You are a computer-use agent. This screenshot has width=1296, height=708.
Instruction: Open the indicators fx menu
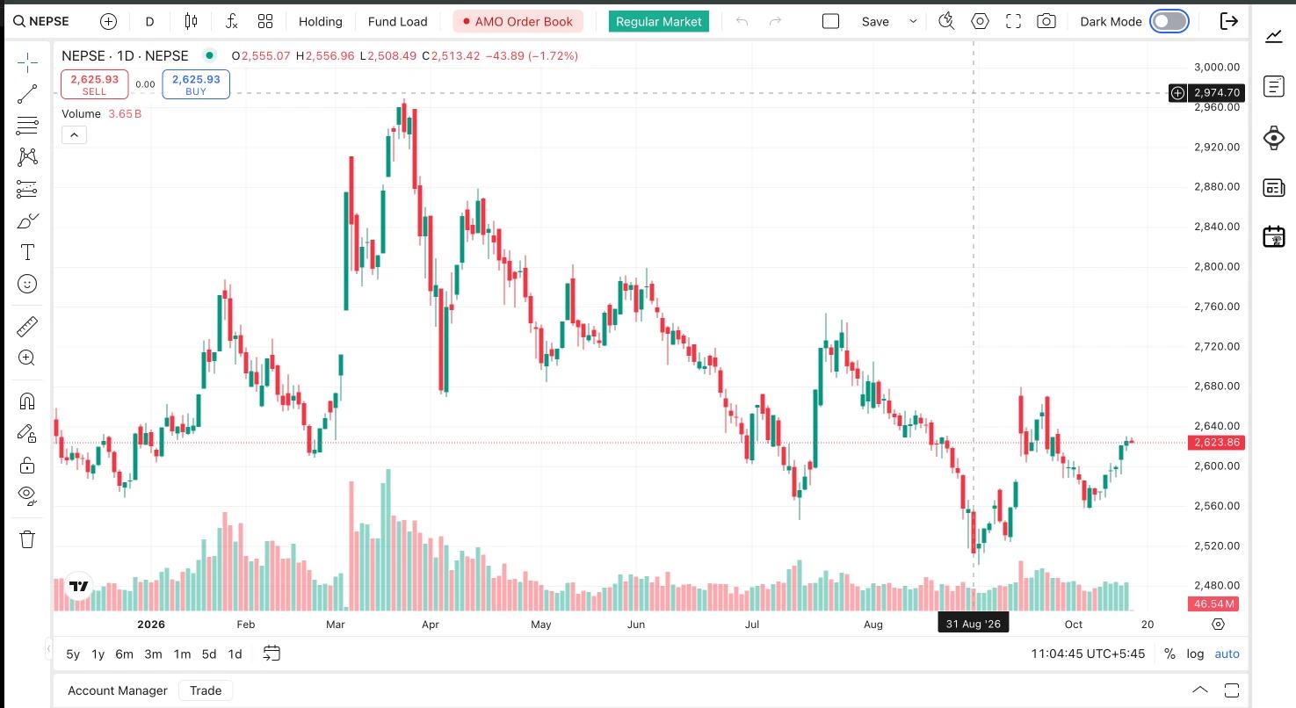point(231,21)
